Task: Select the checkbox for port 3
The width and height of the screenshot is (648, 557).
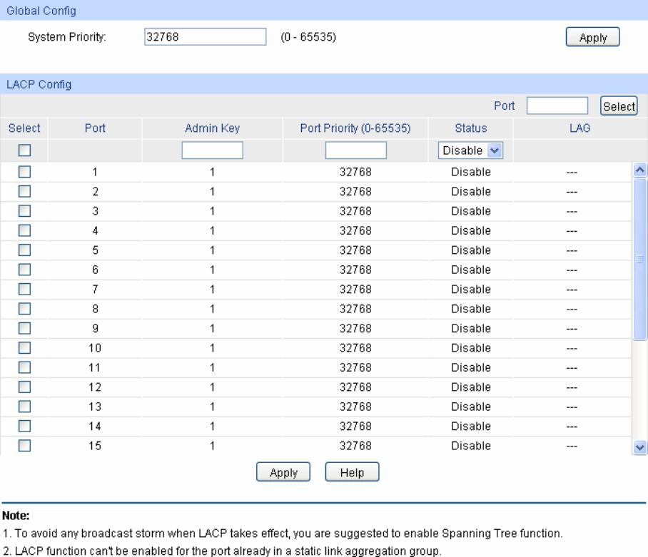Action: [x=25, y=211]
